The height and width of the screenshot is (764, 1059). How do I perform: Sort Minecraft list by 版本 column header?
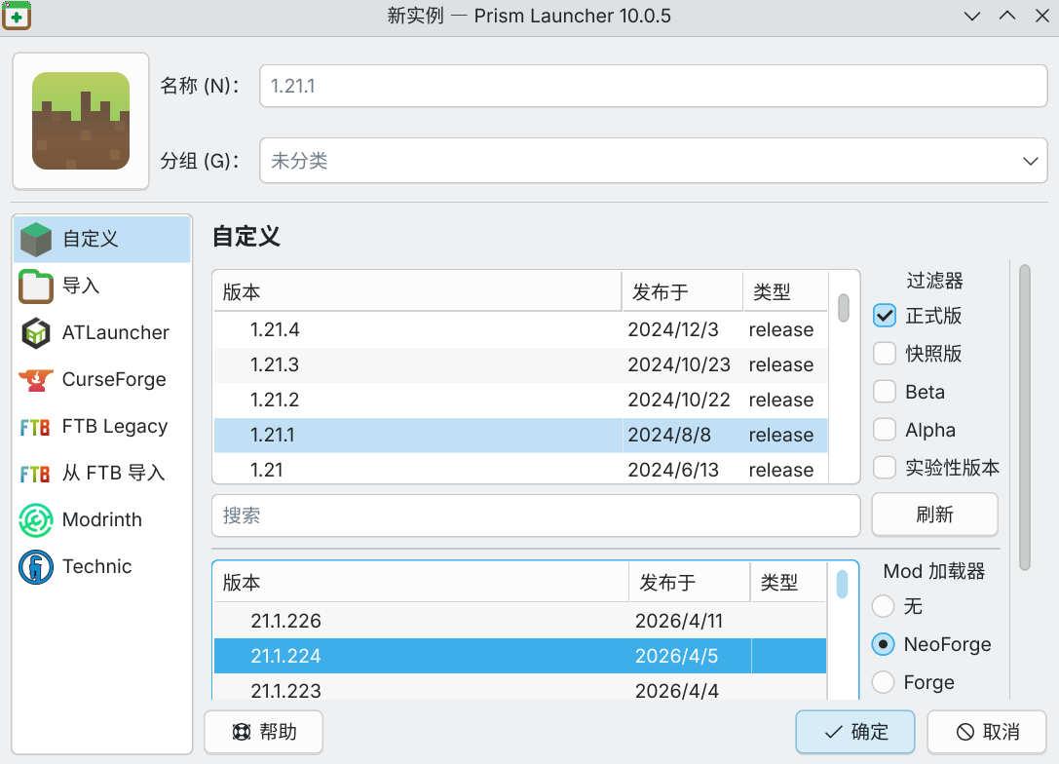(417, 291)
